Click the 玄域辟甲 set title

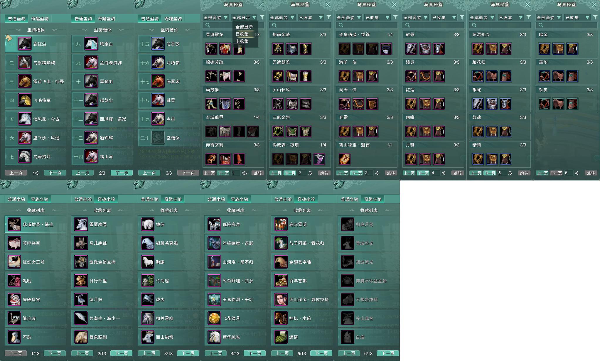(x=215, y=117)
